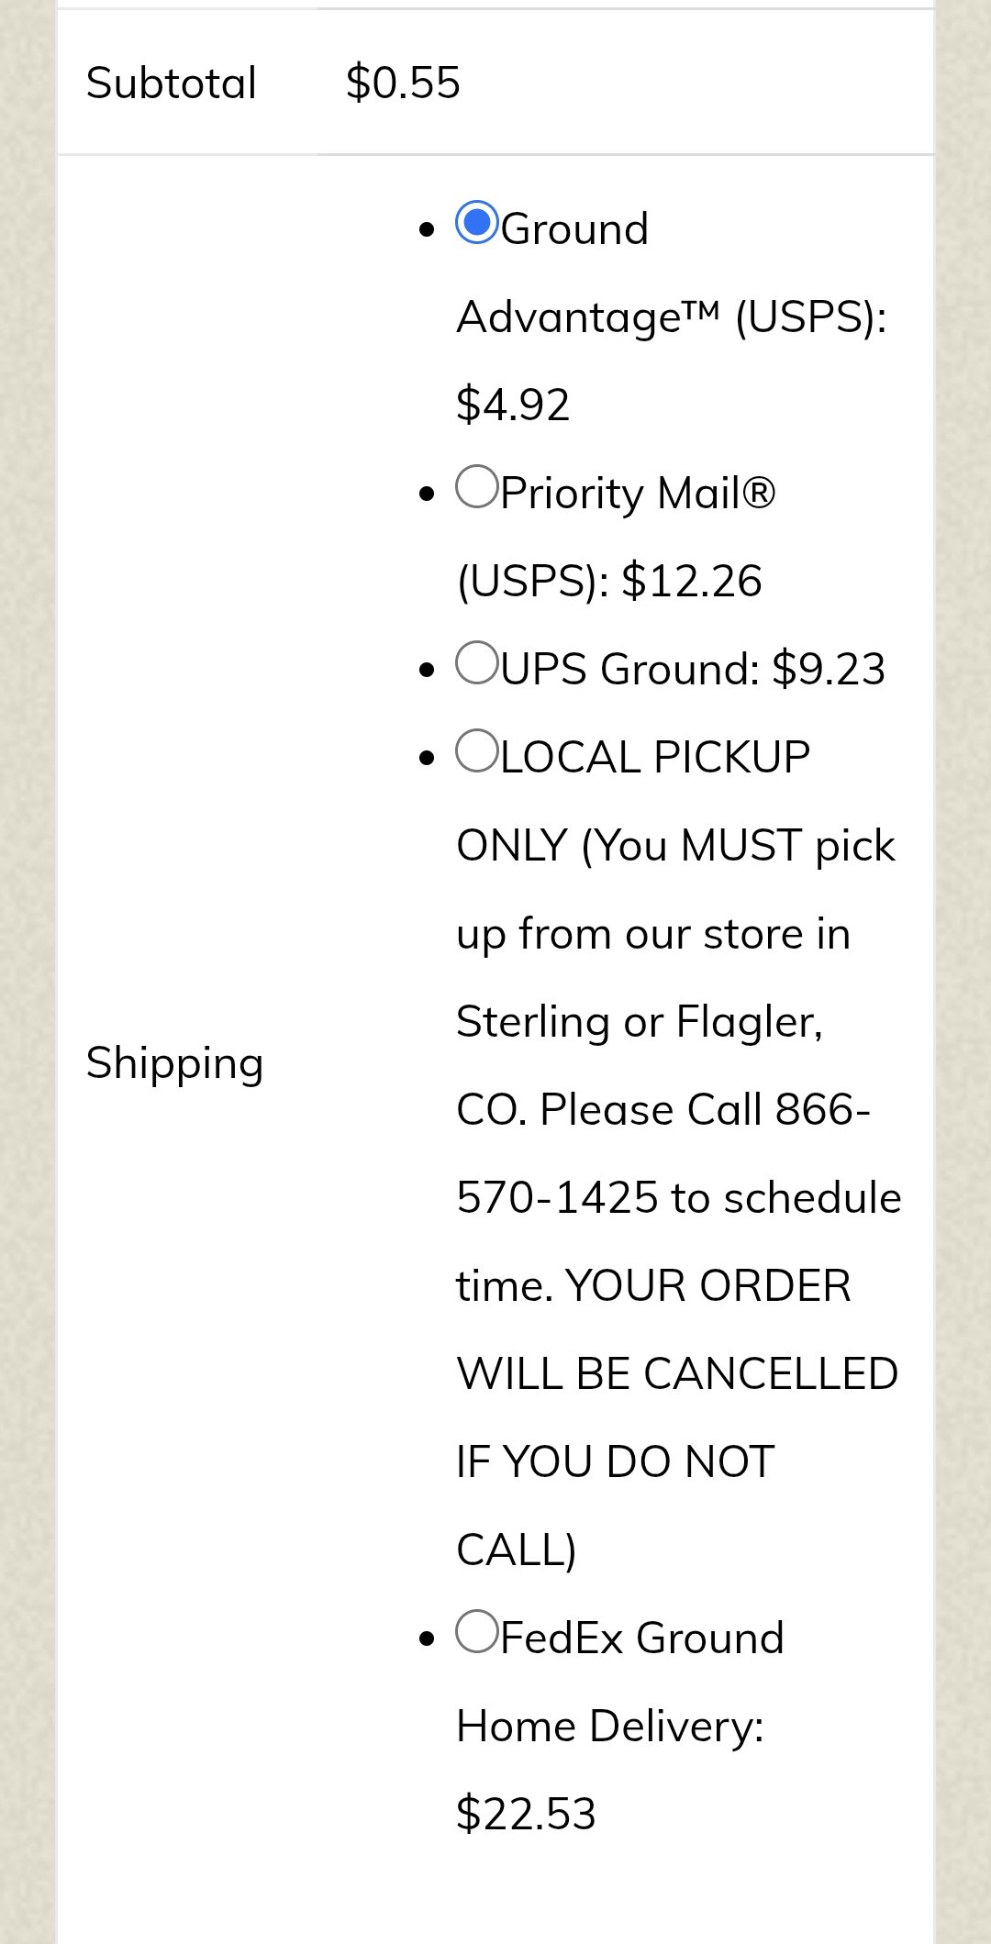Click the "FedEx Ground" label text
The image size is (991, 1944).
coord(642,1639)
